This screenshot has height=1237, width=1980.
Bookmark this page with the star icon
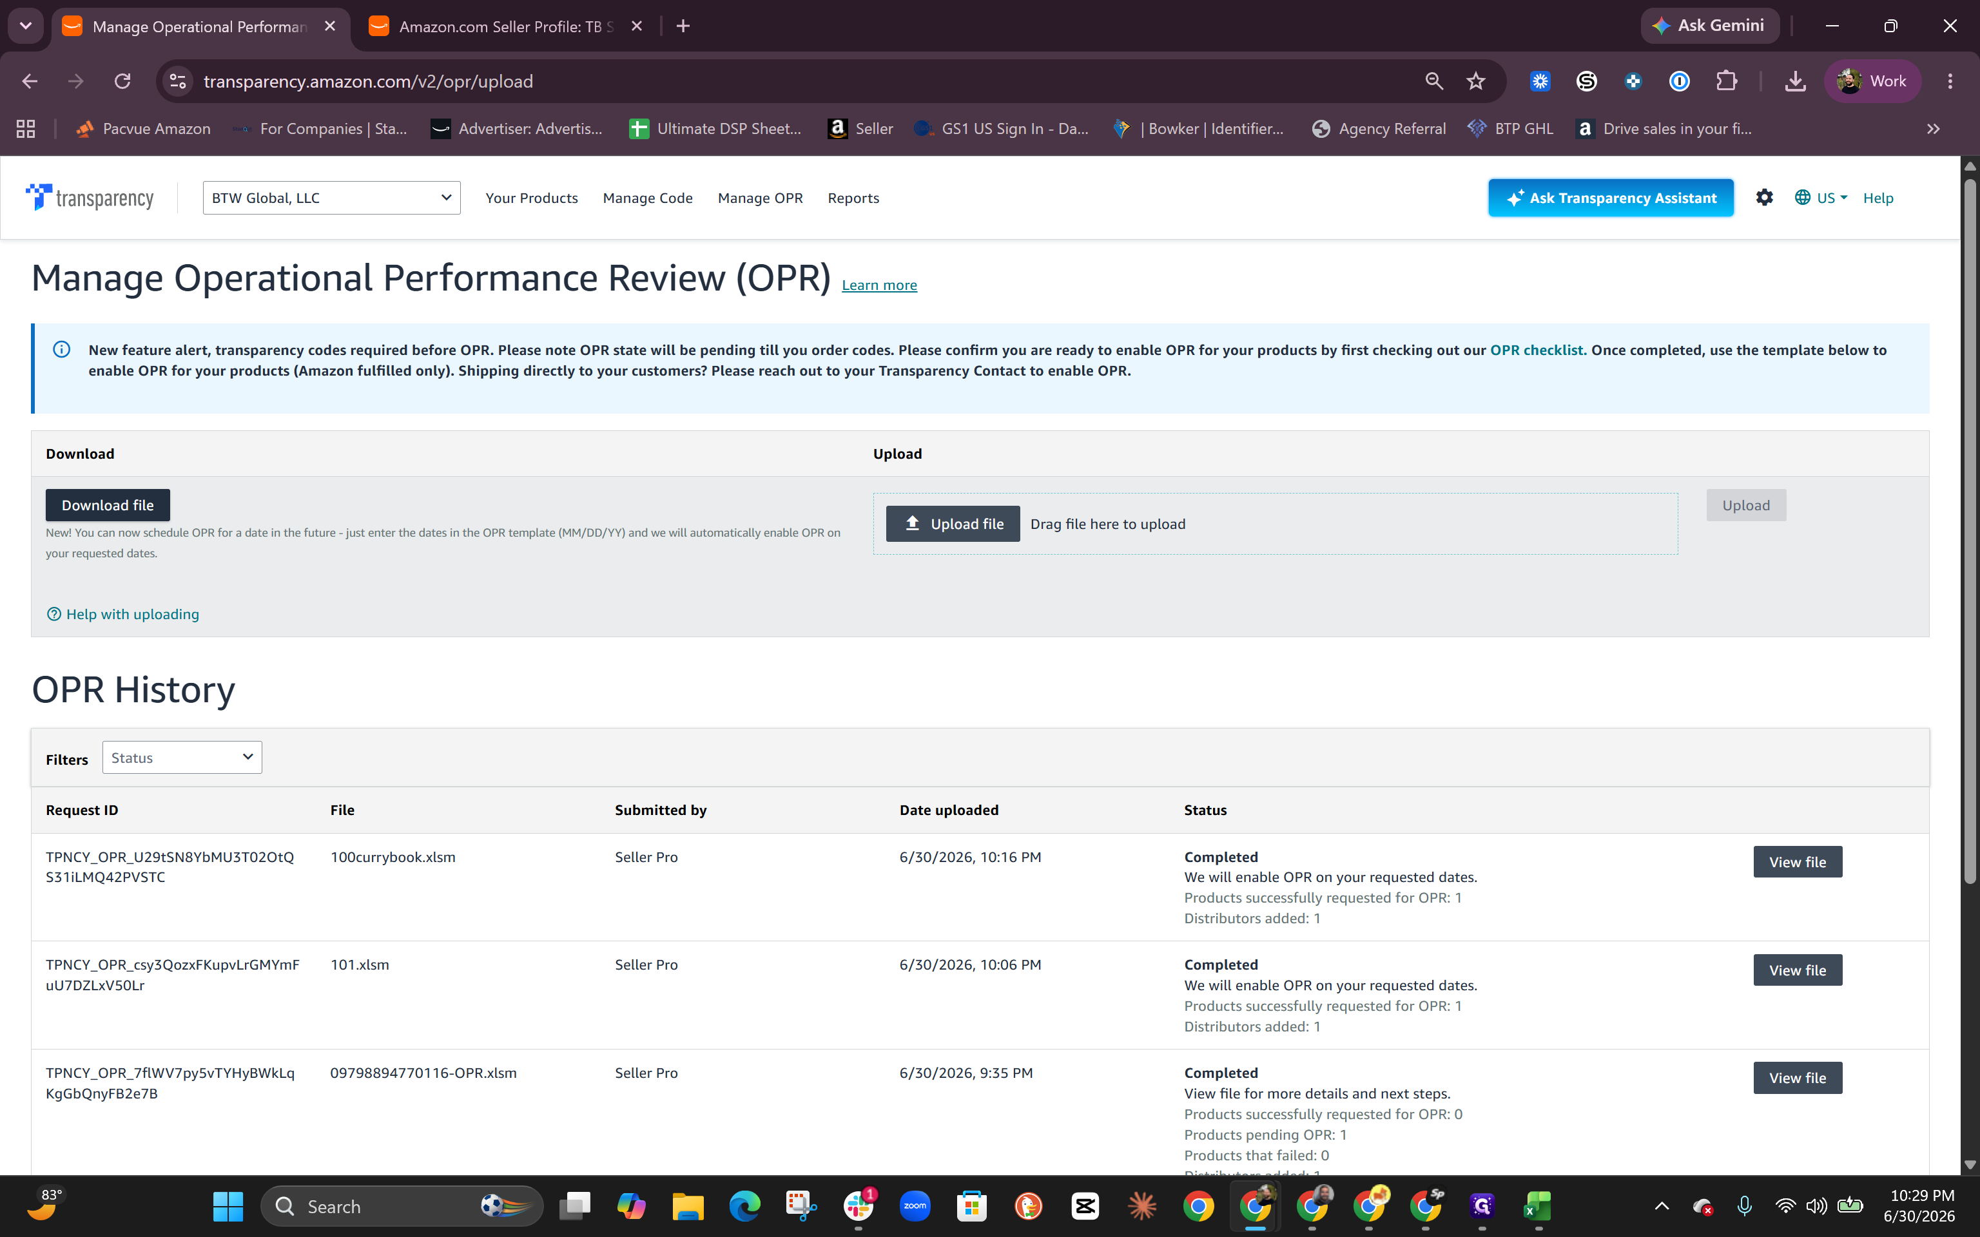pyautogui.click(x=1475, y=81)
